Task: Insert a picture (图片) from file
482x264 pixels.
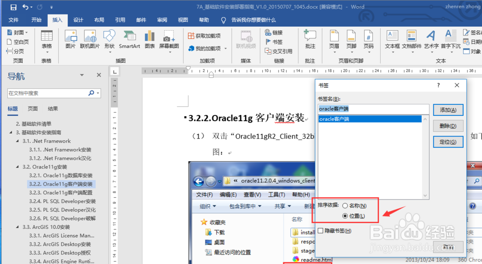Action: pos(70,40)
